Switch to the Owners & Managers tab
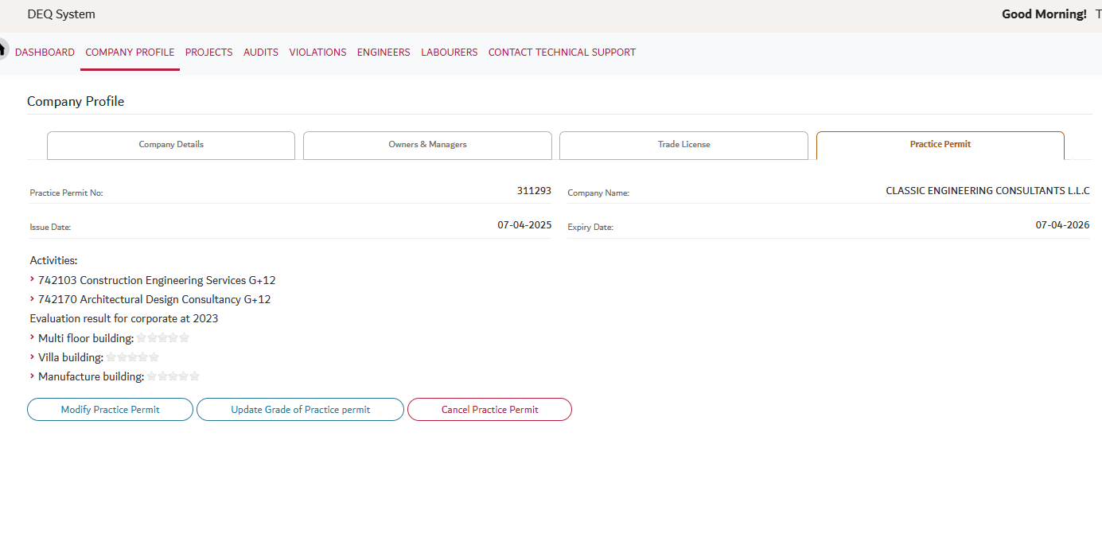This screenshot has height=557, width=1102. tap(427, 145)
